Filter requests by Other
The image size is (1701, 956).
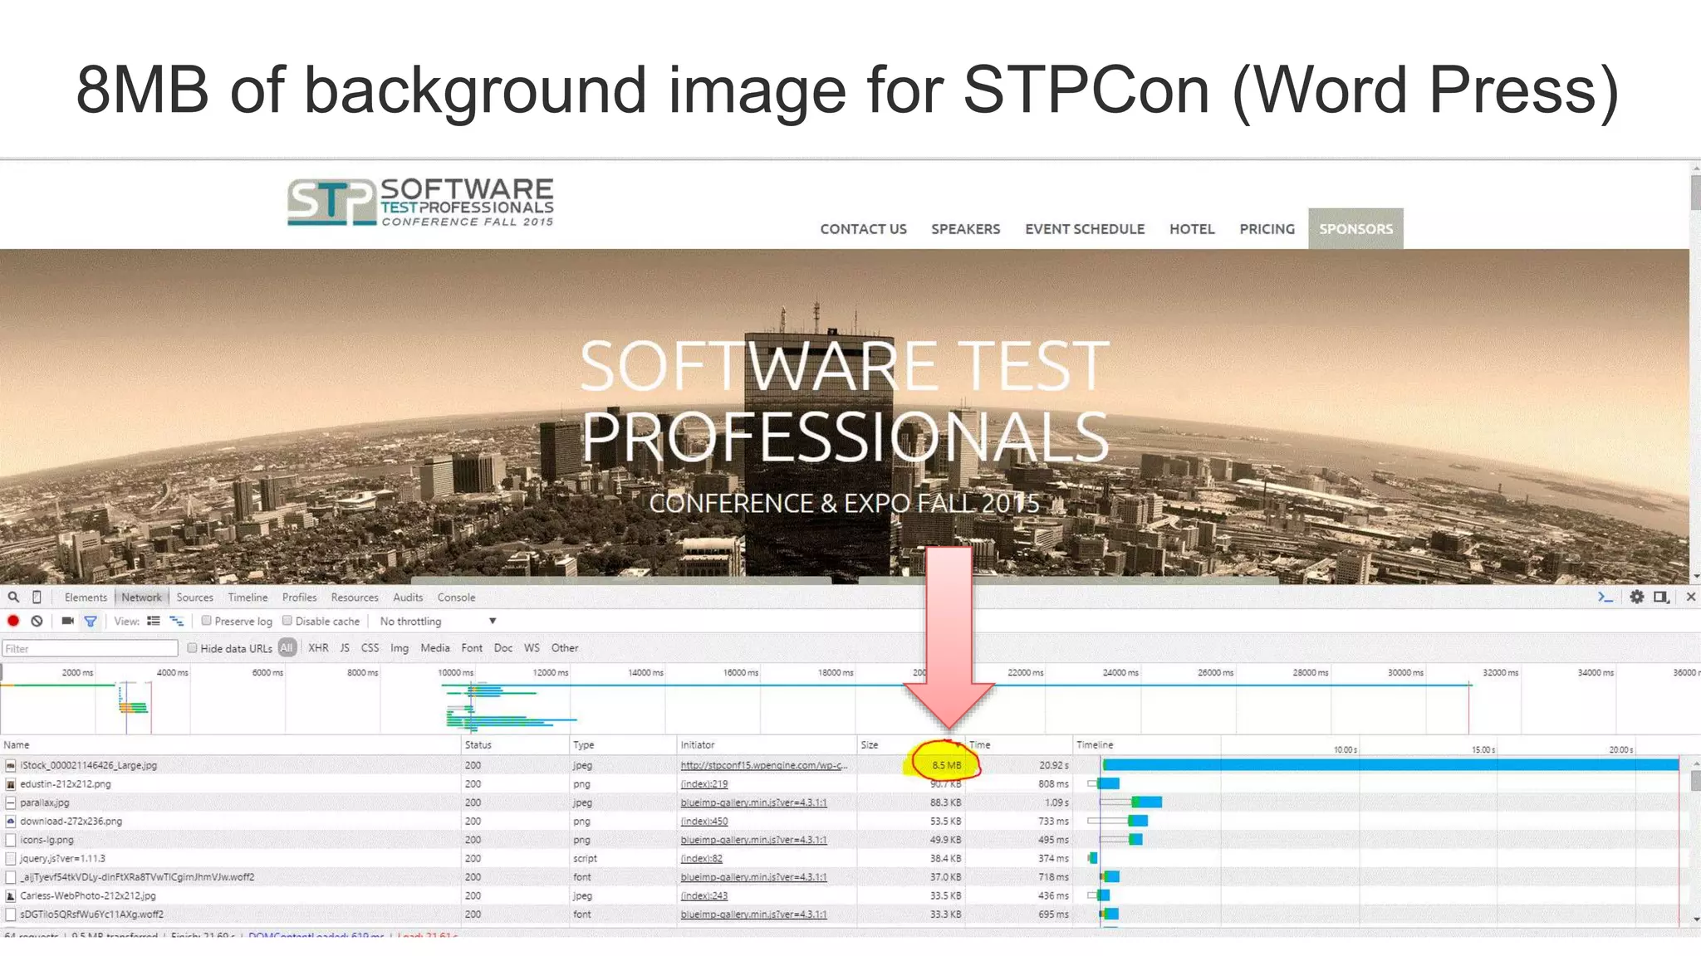tap(565, 648)
